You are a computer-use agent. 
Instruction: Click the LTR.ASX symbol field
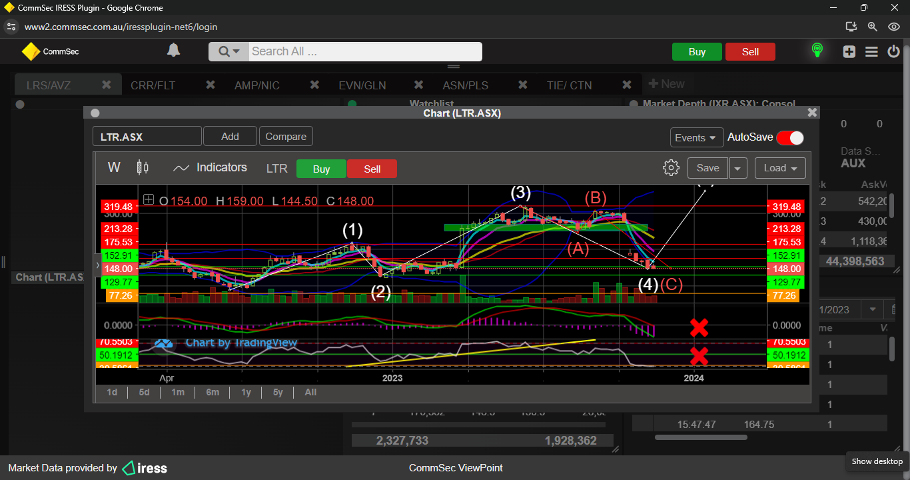pos(147,137)
